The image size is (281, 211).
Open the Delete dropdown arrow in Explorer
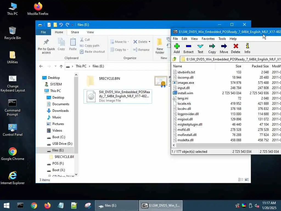pyautogui.click(x=150, y=42)
